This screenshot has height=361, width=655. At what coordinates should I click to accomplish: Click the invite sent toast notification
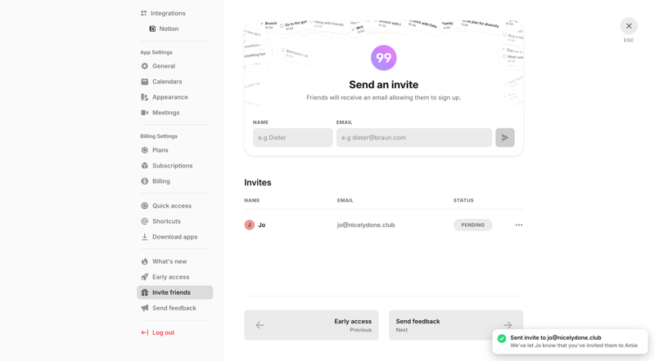570,342
